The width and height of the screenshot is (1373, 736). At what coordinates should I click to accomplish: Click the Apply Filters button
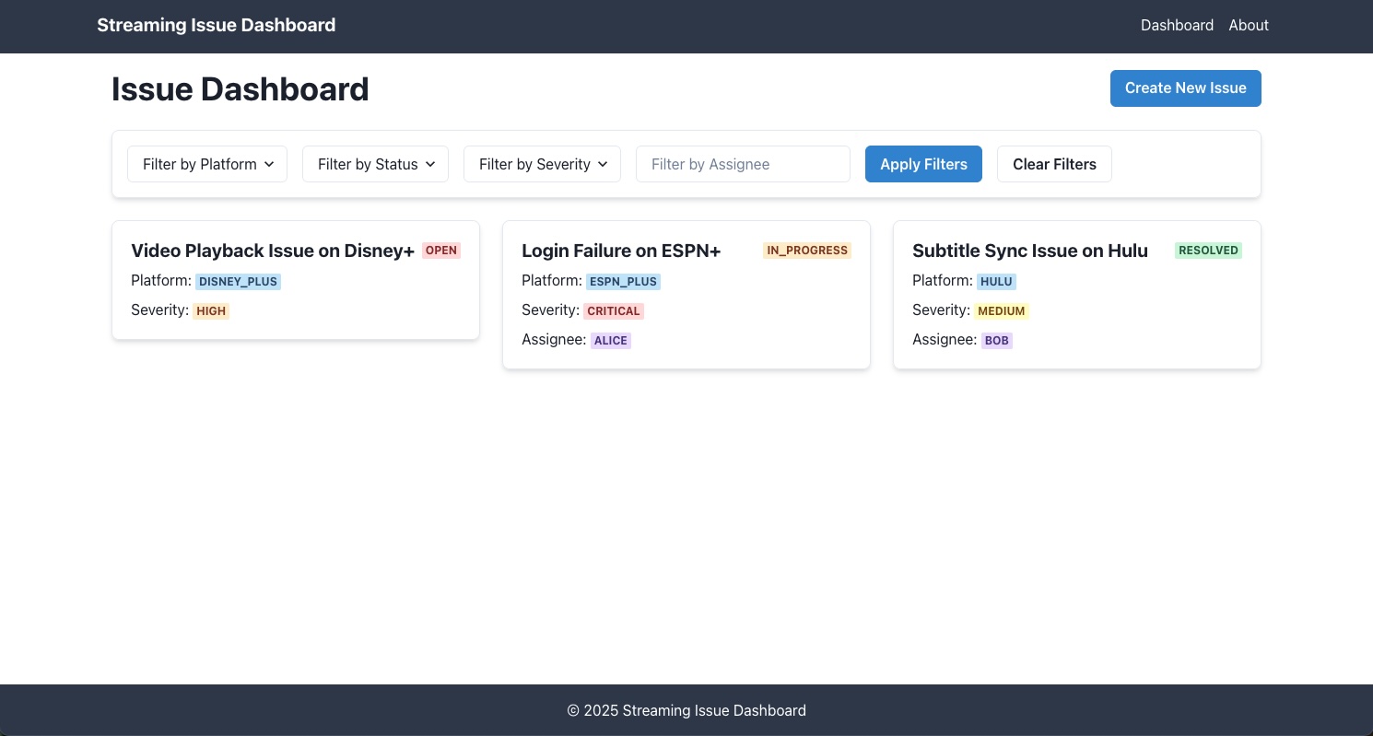[x=923, y=164]
